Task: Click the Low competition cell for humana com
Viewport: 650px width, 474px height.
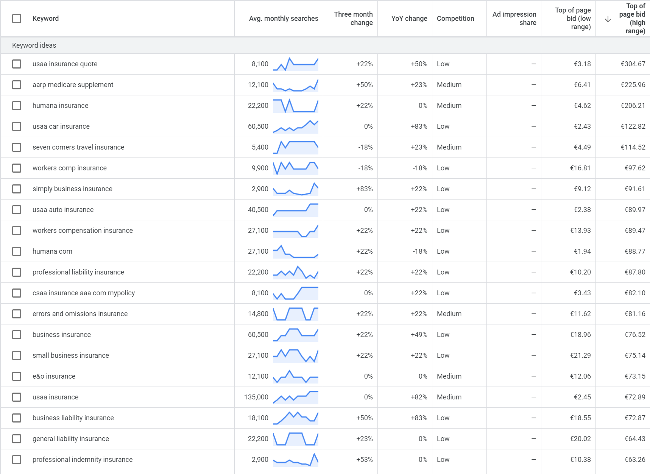Action: tap(443, 251)
